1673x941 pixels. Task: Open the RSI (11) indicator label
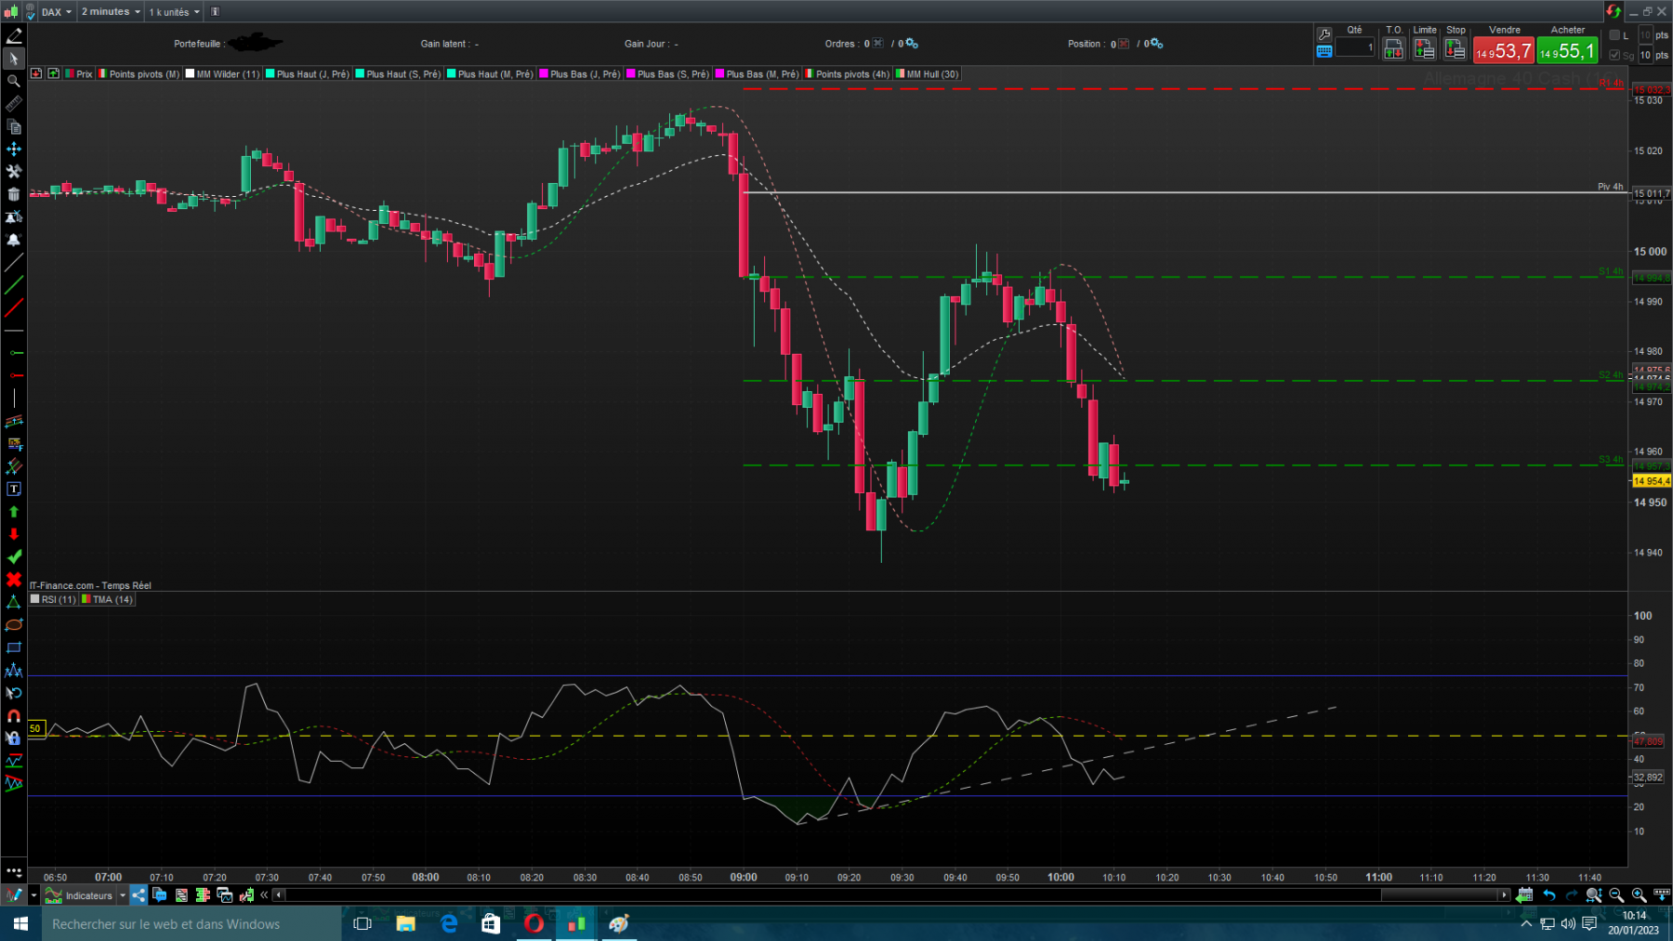point(53,599)
